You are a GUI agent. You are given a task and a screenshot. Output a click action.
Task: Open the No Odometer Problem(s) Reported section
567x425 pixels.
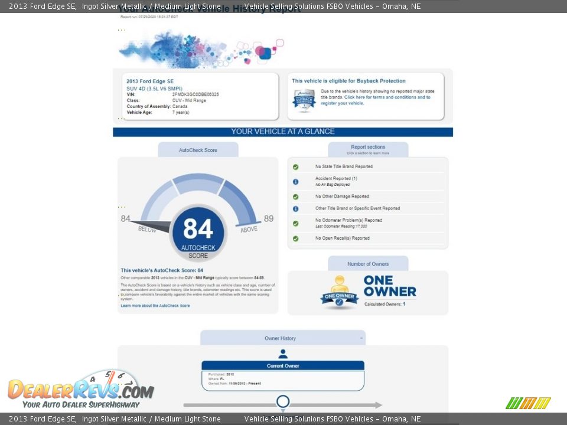348,220
